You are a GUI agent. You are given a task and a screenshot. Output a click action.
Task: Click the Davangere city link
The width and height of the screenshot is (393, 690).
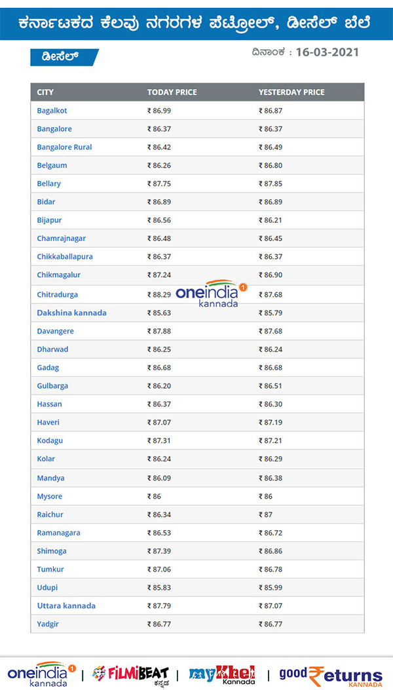(x=55, y=332)
